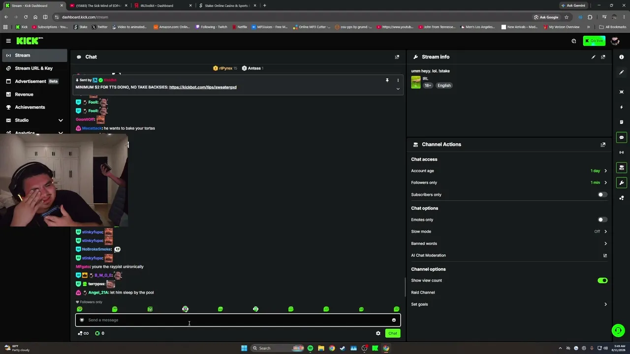Click the pencil icon in right rail

(622, 72)
